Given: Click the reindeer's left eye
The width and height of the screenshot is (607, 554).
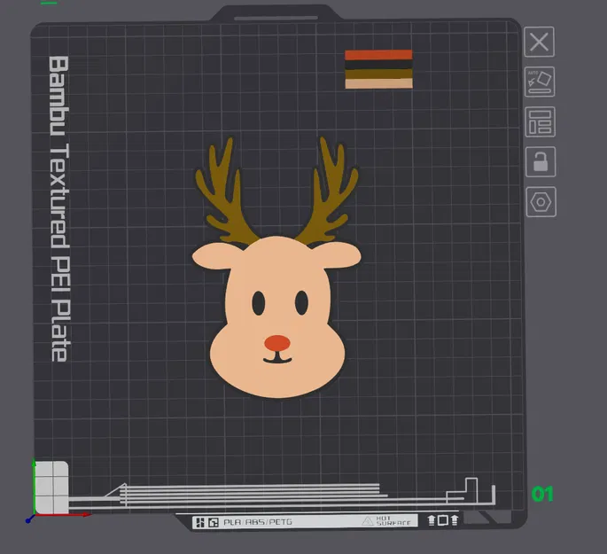Looking at the screenshot, I should click(259, 303).
